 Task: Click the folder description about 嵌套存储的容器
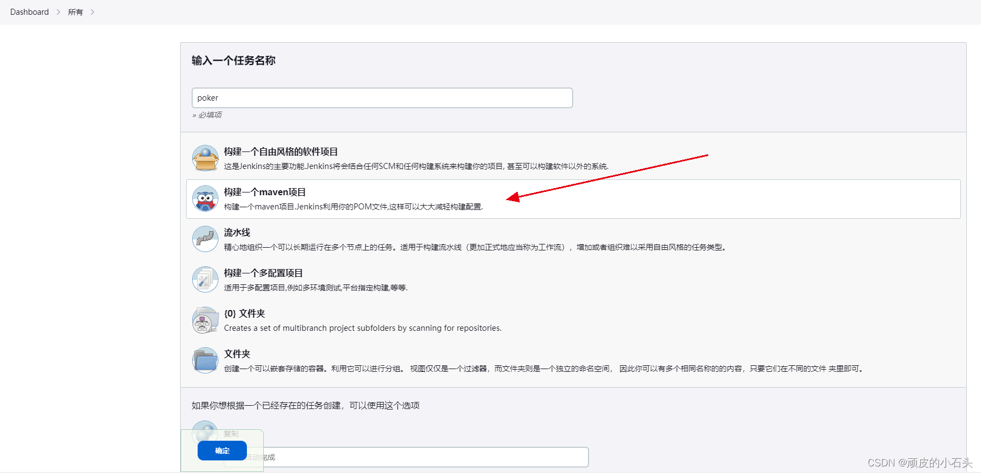[x=545, y=369]
